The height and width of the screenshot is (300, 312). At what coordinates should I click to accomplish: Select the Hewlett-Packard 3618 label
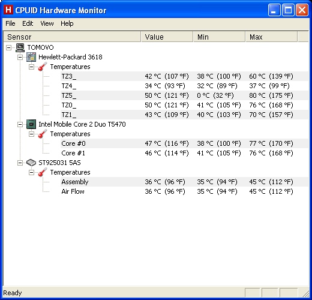(70, 57)
